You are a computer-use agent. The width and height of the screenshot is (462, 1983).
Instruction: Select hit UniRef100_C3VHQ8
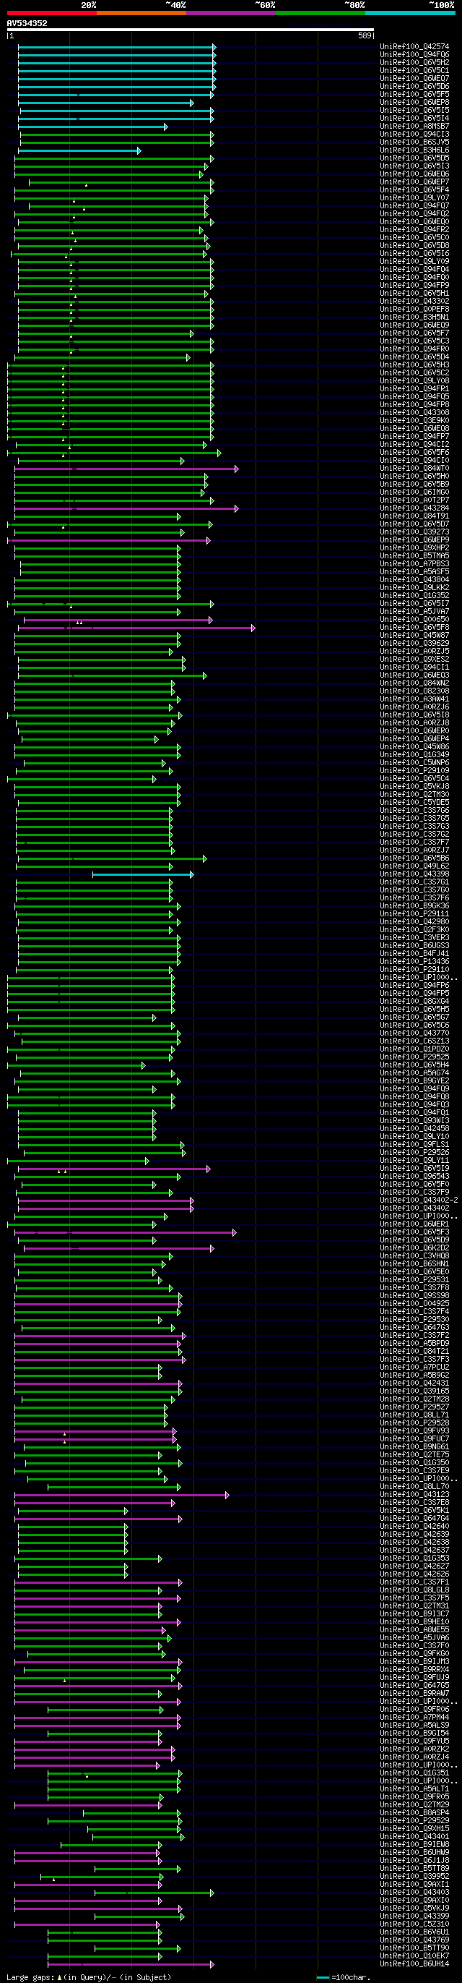[x=415, y=1256]
